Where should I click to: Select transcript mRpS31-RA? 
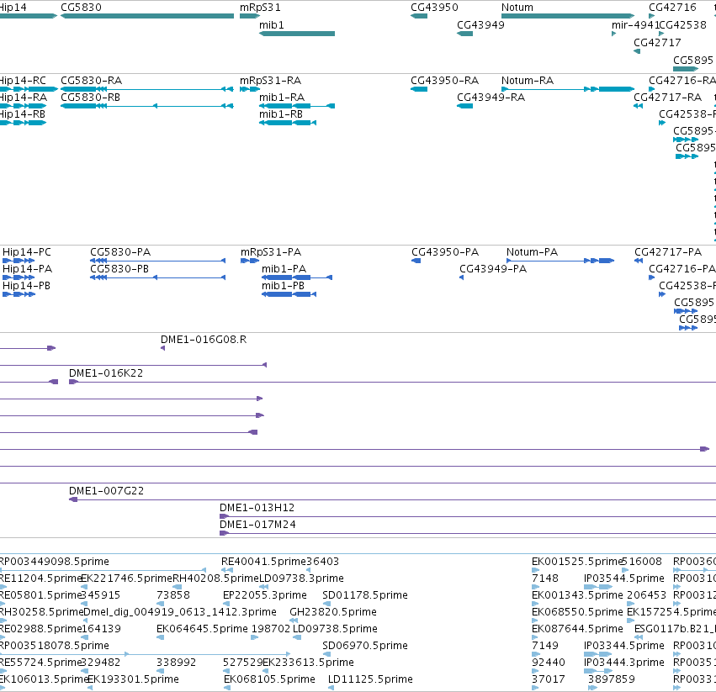coord(250,89)
